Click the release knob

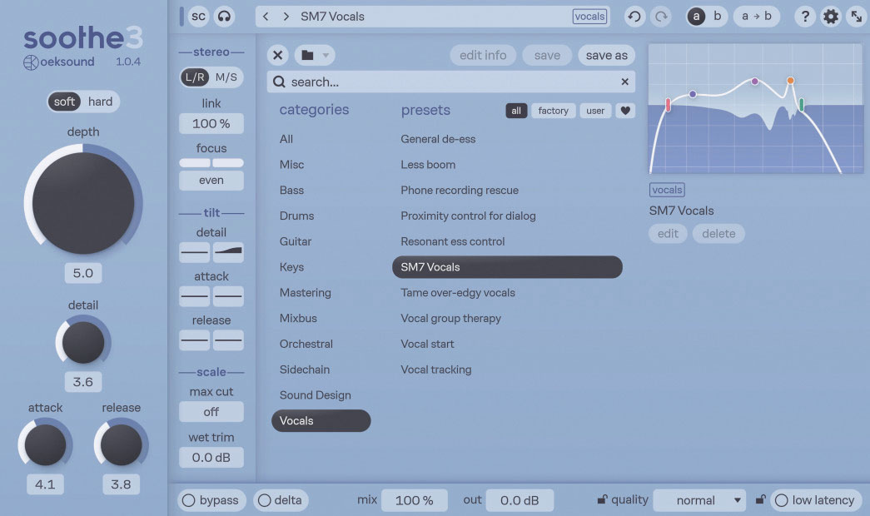click(121, 445)
